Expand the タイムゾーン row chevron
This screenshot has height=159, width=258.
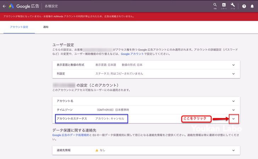click(234, 110)
